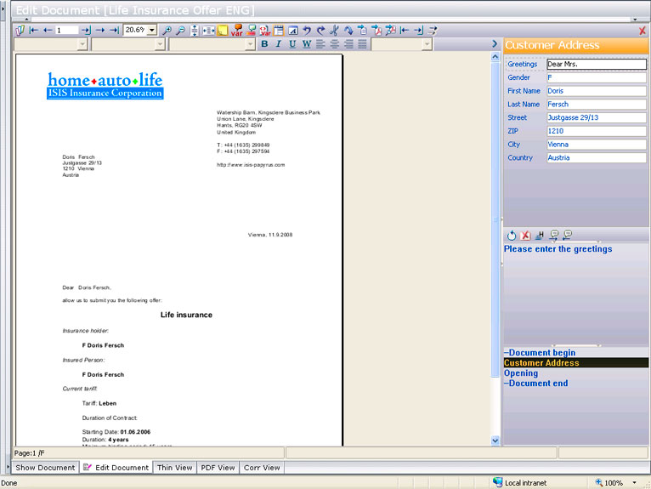Click the Greetings input field

(596, 64)
